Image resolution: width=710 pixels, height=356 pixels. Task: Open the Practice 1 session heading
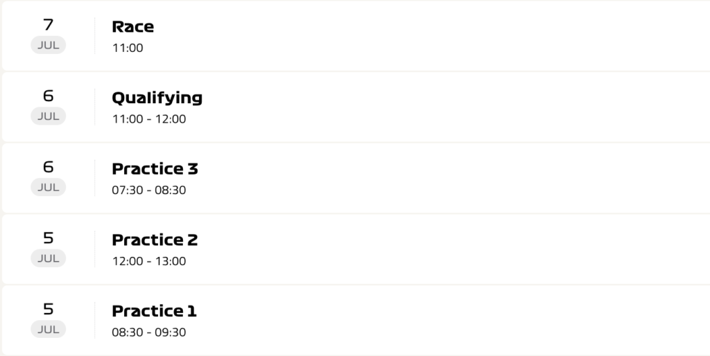point(155,311)
